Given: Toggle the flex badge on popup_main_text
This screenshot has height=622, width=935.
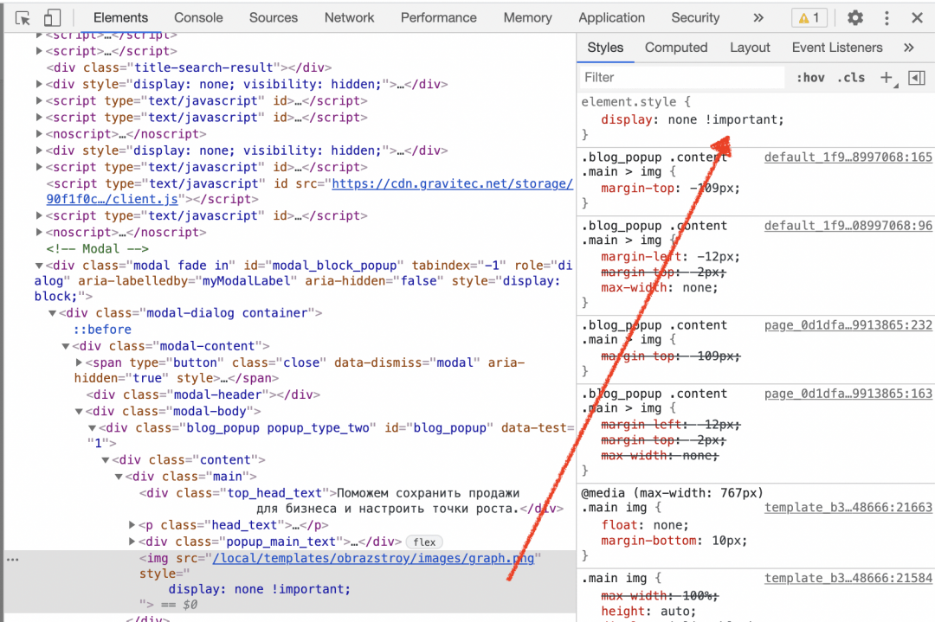Looking at the screenshot, I should [423, 542].
